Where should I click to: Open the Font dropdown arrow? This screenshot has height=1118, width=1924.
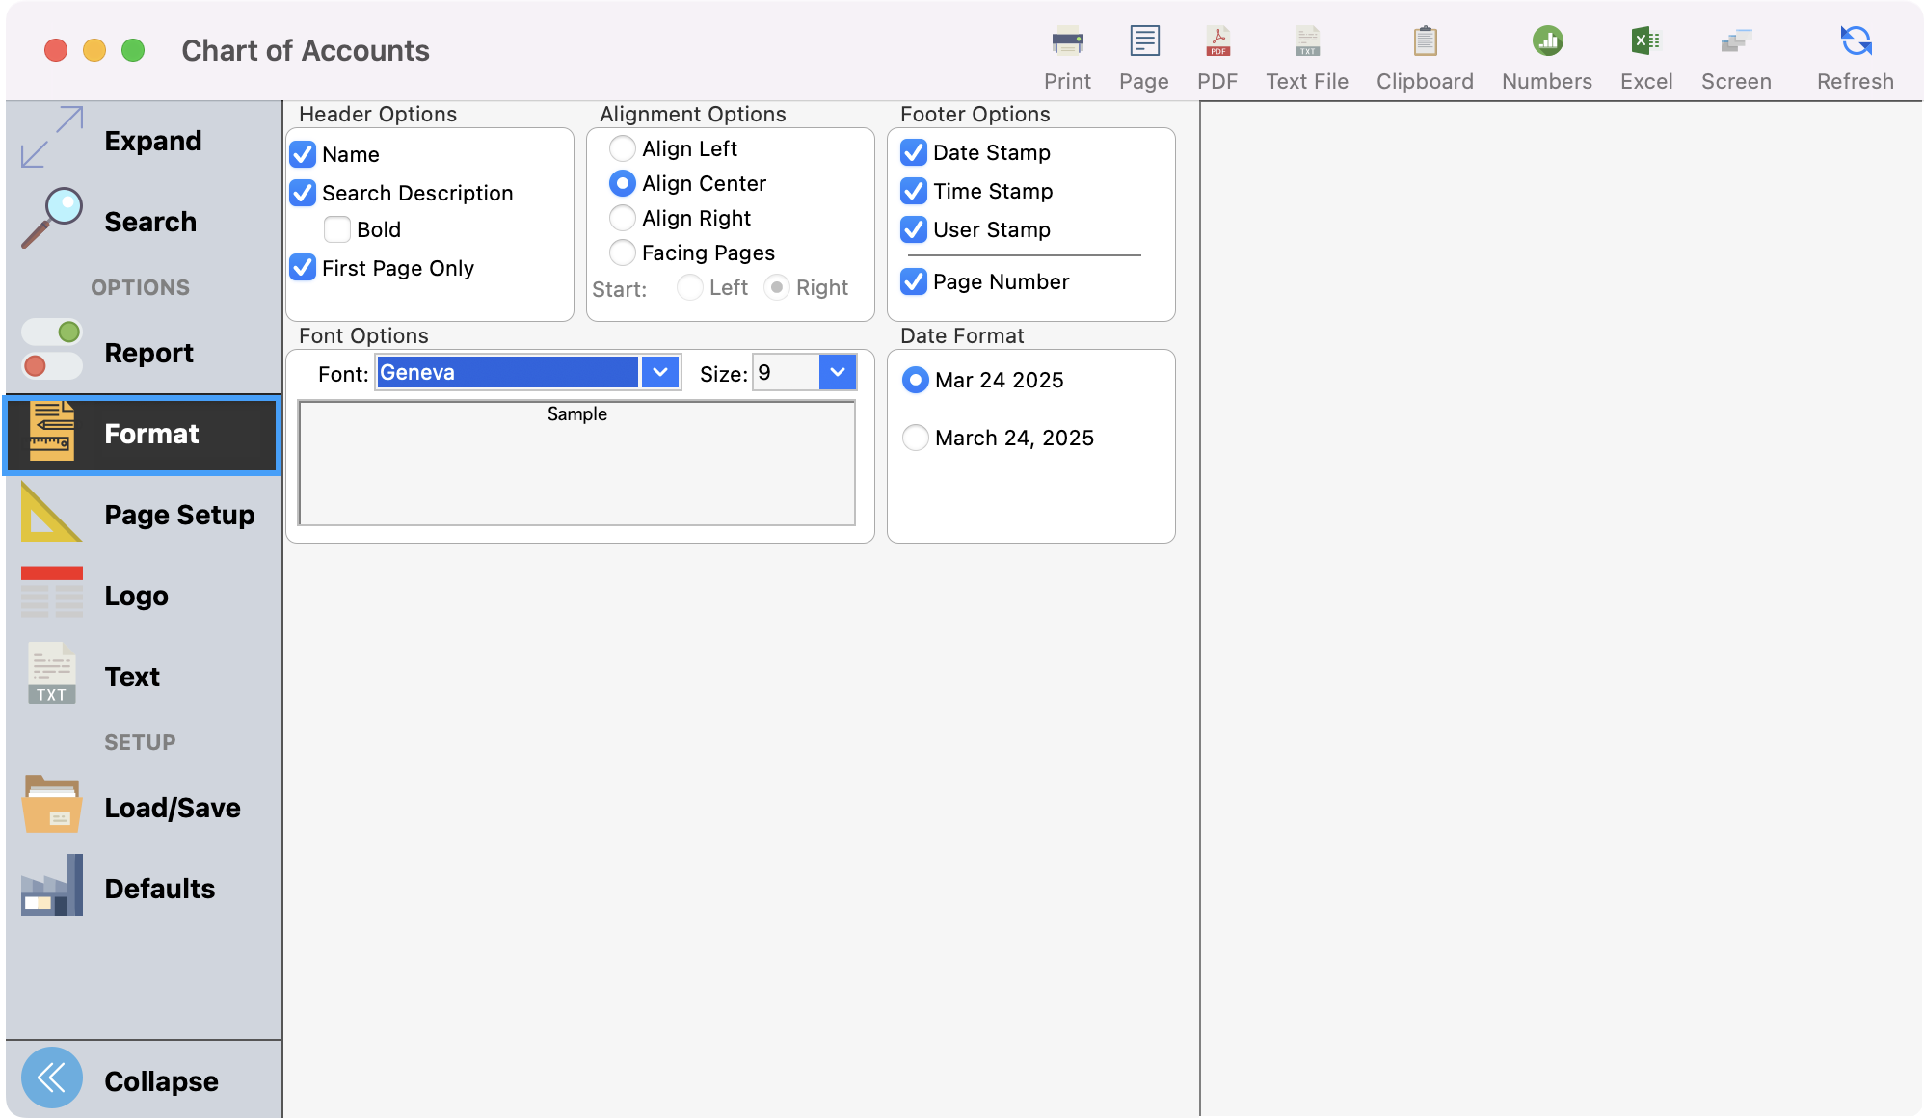pos(660,372)
